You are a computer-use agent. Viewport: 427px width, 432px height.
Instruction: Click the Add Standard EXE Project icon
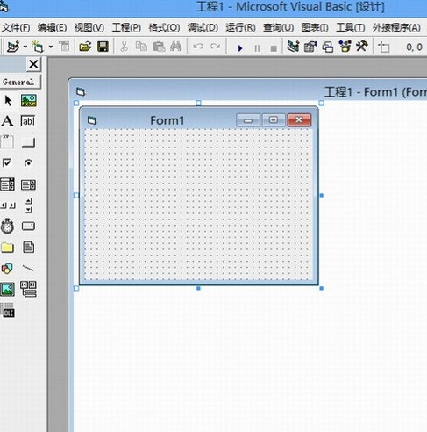tap(13, 47)
